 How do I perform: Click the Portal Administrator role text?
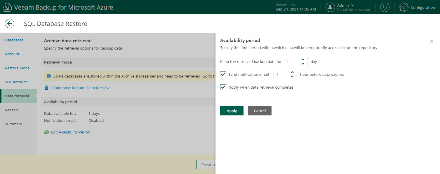(x=354, y=10)
